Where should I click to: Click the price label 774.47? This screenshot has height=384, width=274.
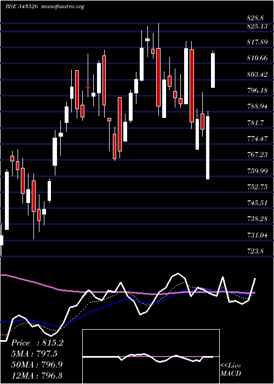[257, 139]
